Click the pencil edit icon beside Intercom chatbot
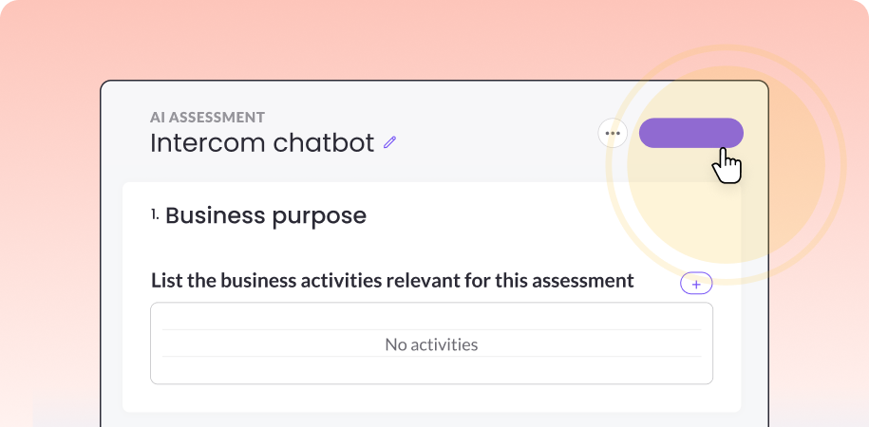The height and width of the screenshot is (427, 869). [x=390, y=143]
